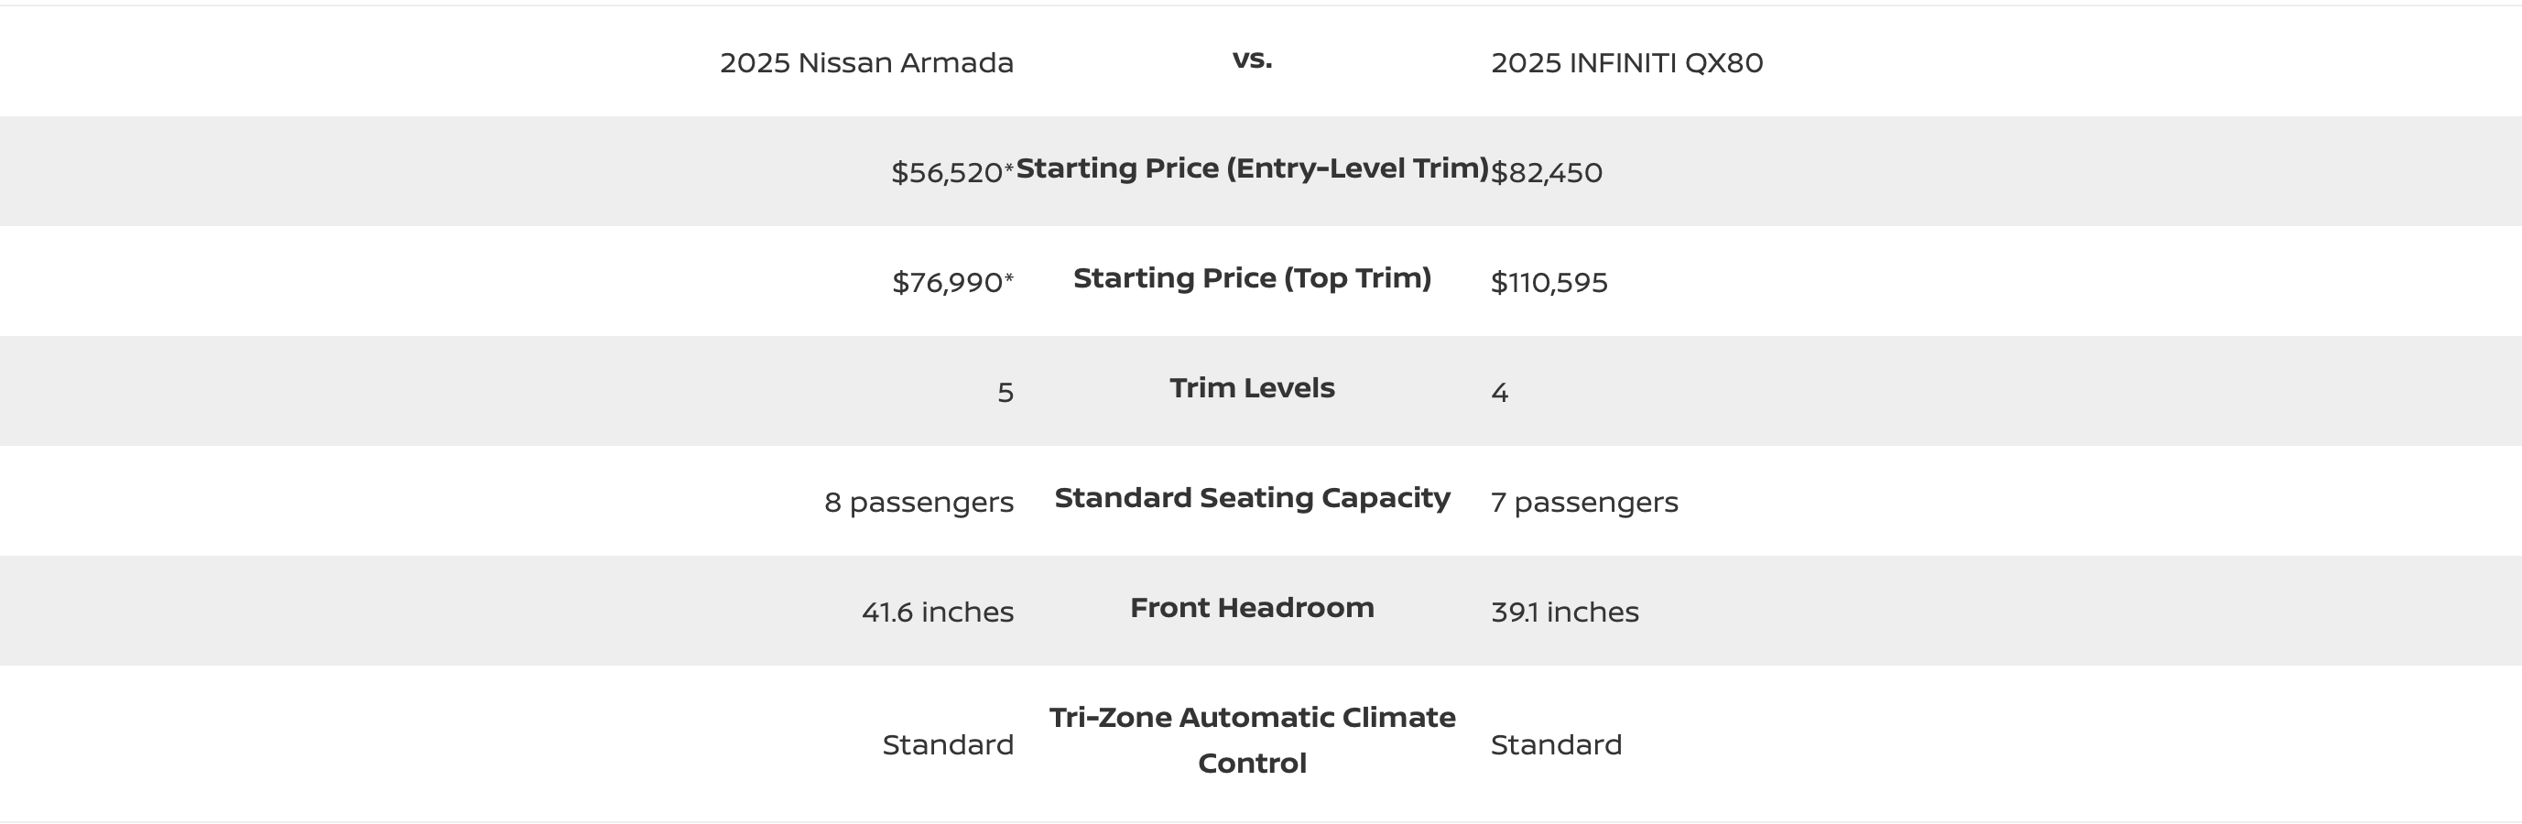Click the Armada trim levels value 5
This screenshot has height=824, width=2522.
1006,393
